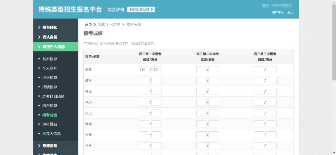This screenshot has width=336, height=155.
Task: Click the 综合评价 header label
Action: pos(116,9)
